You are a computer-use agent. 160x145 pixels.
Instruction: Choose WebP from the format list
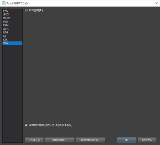point(12,18)
